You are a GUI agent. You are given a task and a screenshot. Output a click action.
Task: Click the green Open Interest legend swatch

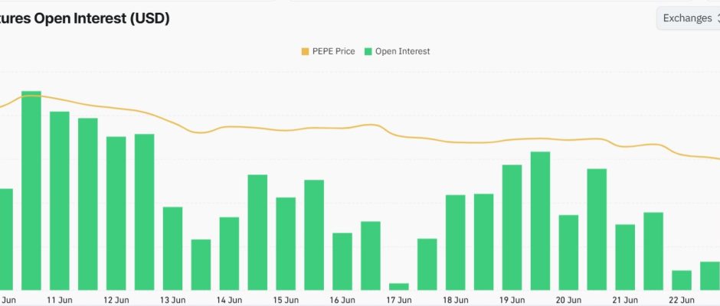pos(368,51)
